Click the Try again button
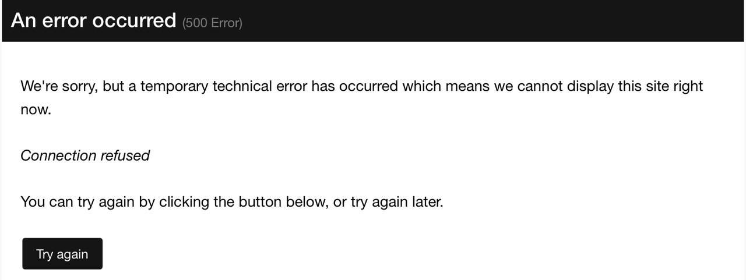 point(62,254)
